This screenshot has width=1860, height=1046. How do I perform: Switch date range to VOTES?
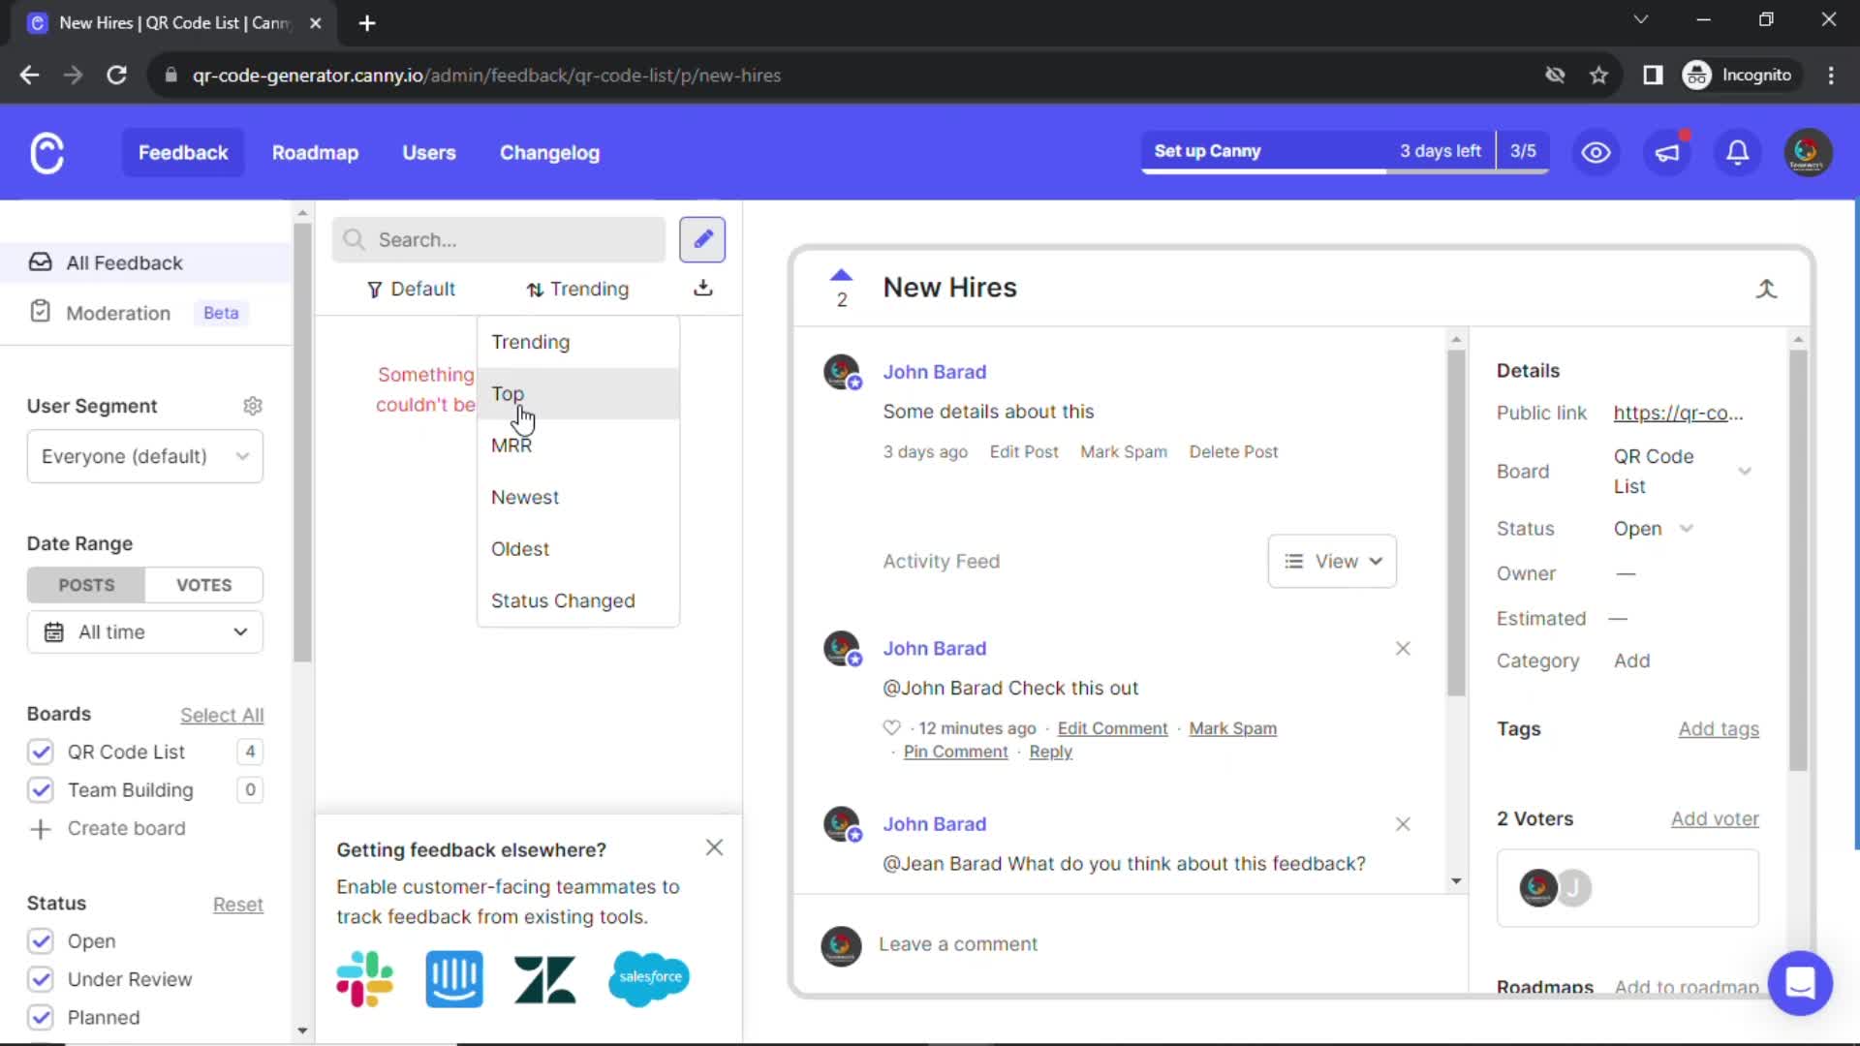click(203, 585)
